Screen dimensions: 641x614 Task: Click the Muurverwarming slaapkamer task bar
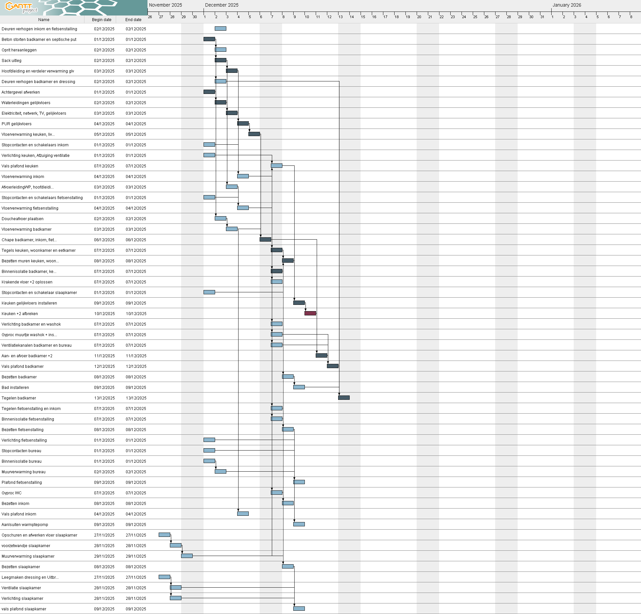coord(187,556)
